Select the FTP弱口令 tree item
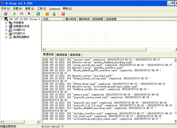This screenshot has height=128, width=177. [x=19, y=34]
